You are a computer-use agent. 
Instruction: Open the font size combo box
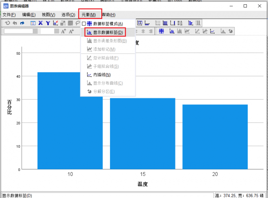(x=50, y=31)
